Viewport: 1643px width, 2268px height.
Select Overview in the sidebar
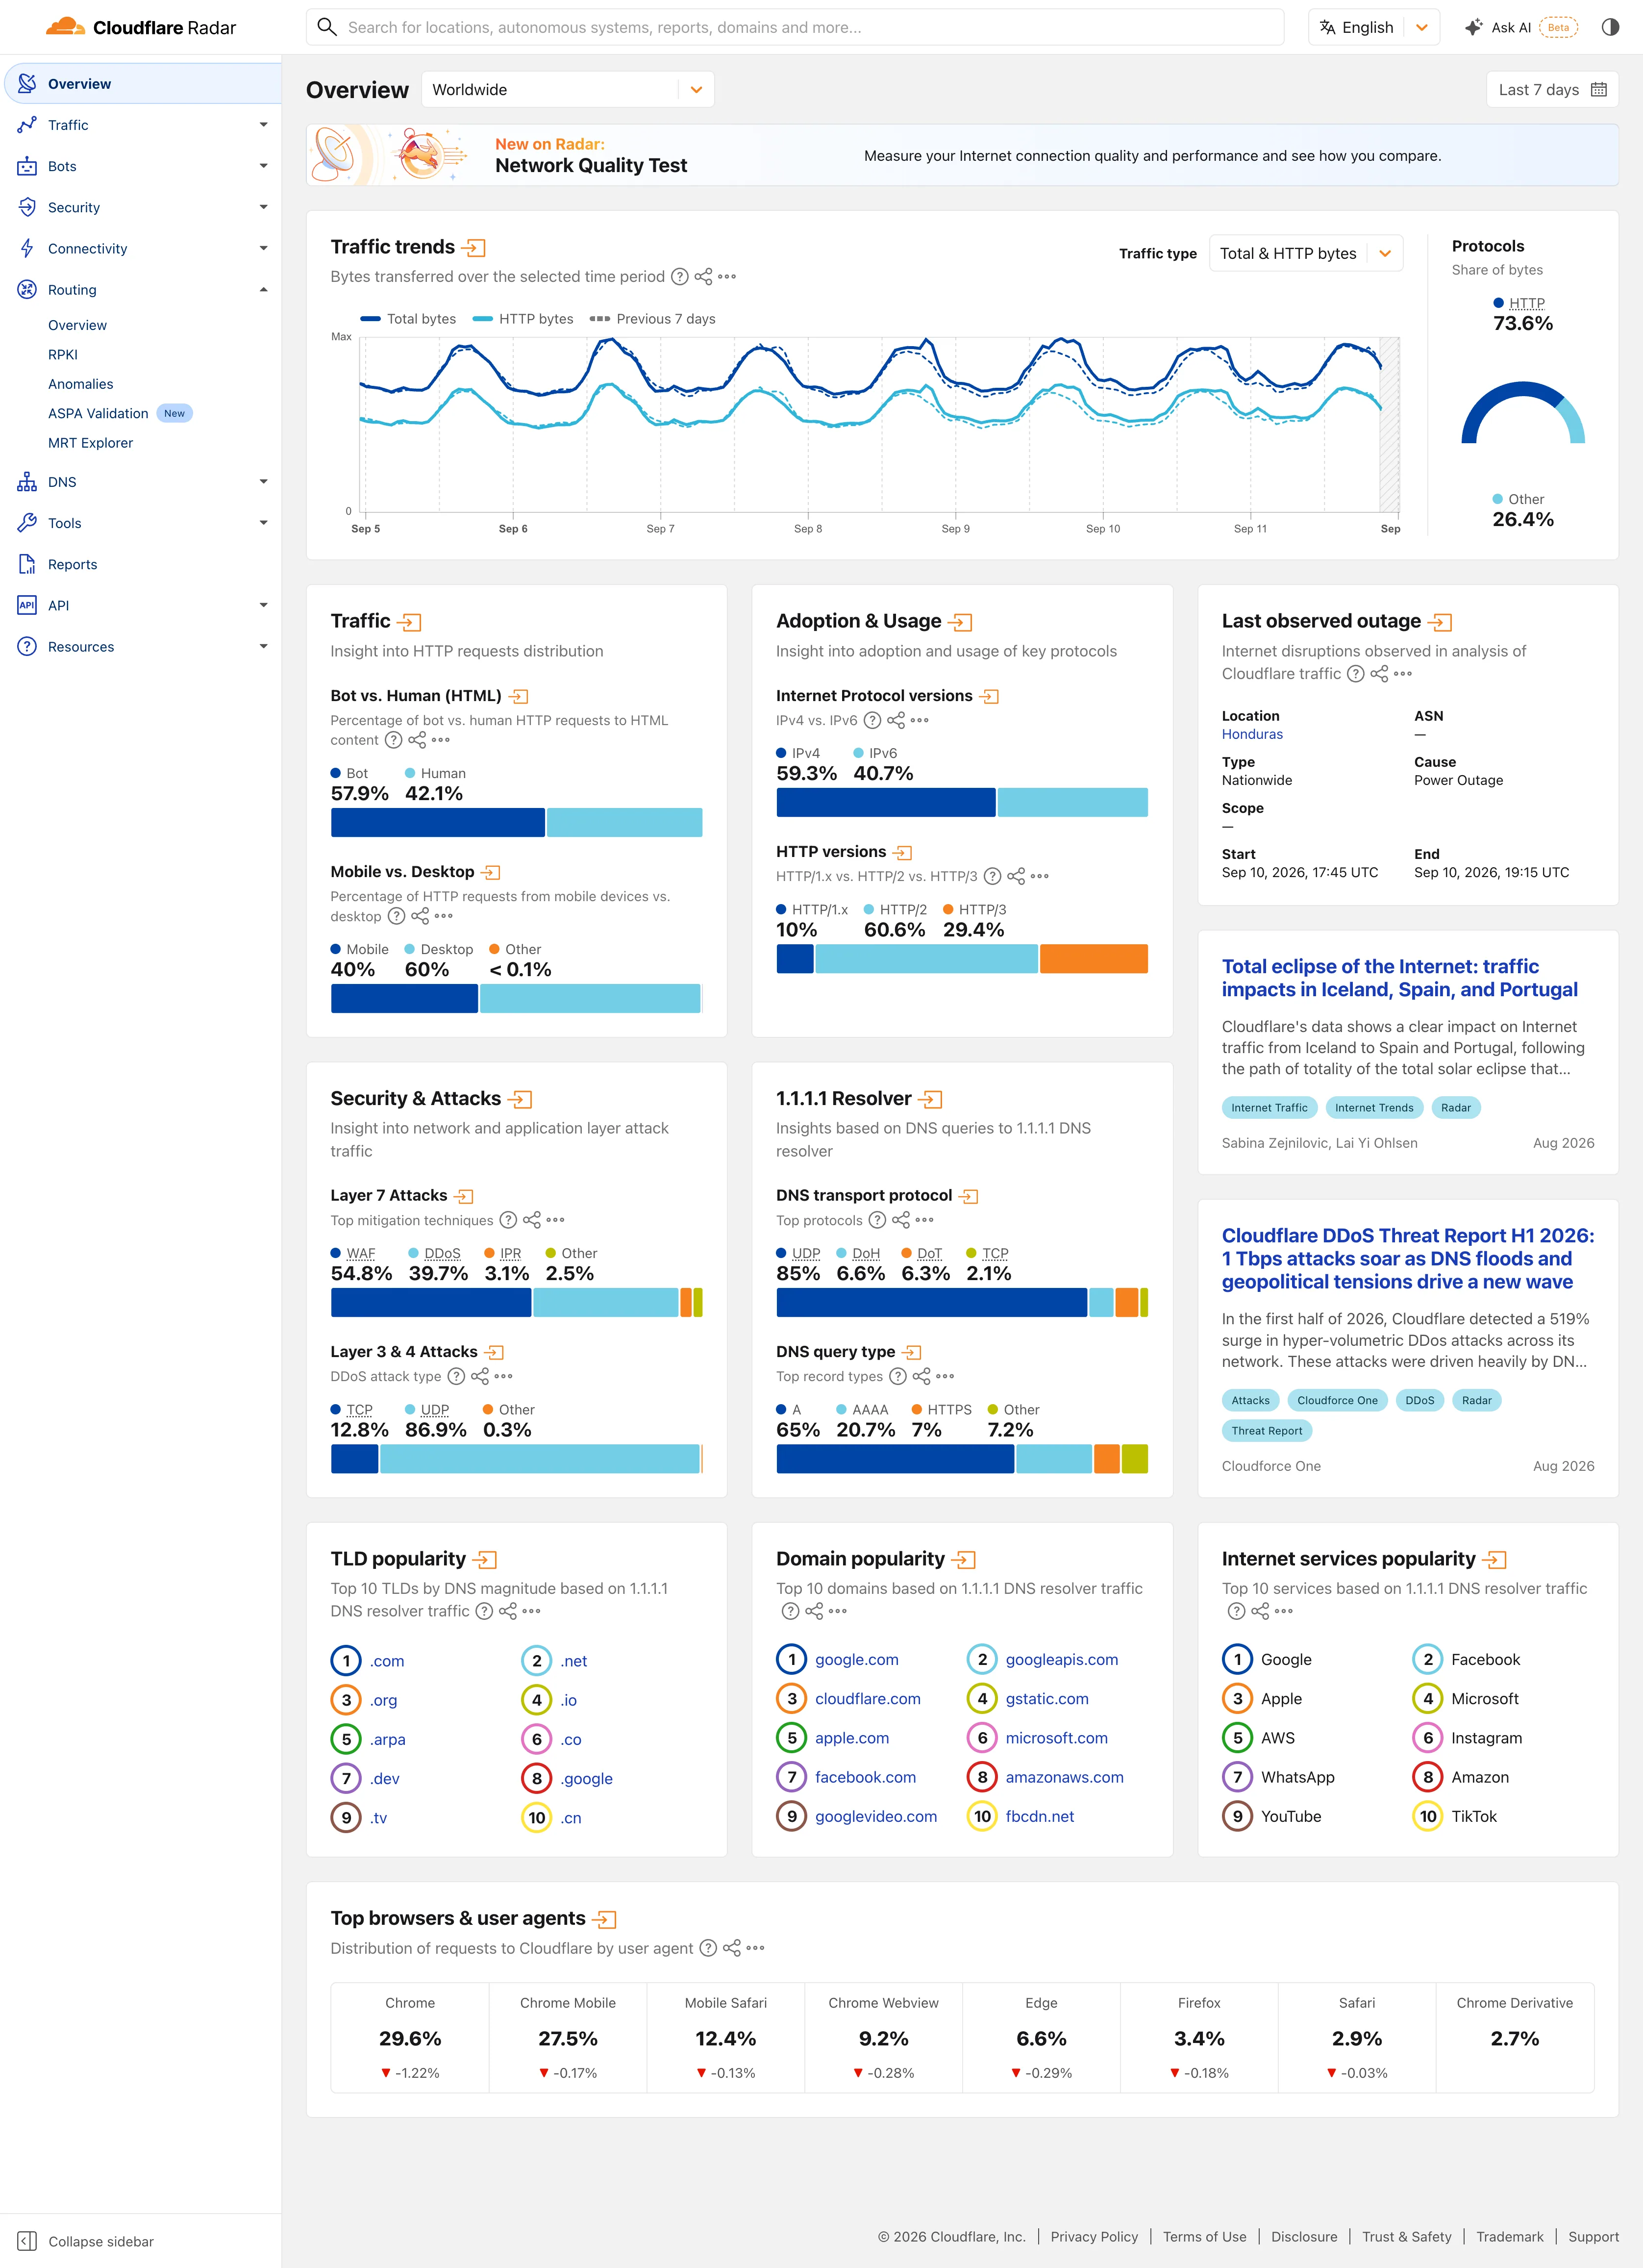tap(142, 84)
